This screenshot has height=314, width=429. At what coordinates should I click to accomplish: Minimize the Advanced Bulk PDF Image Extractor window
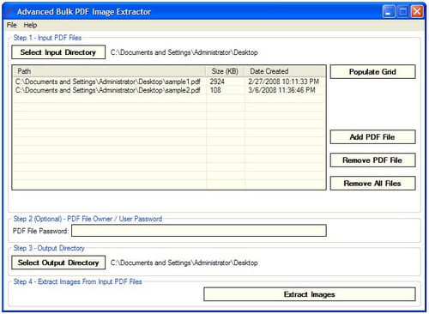(x=389, y=12)
